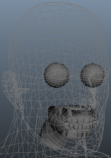The width and height of the screenshot is (111, 158).
Task: Click the pupil of the left eyeball
Action: click(60, 75)
